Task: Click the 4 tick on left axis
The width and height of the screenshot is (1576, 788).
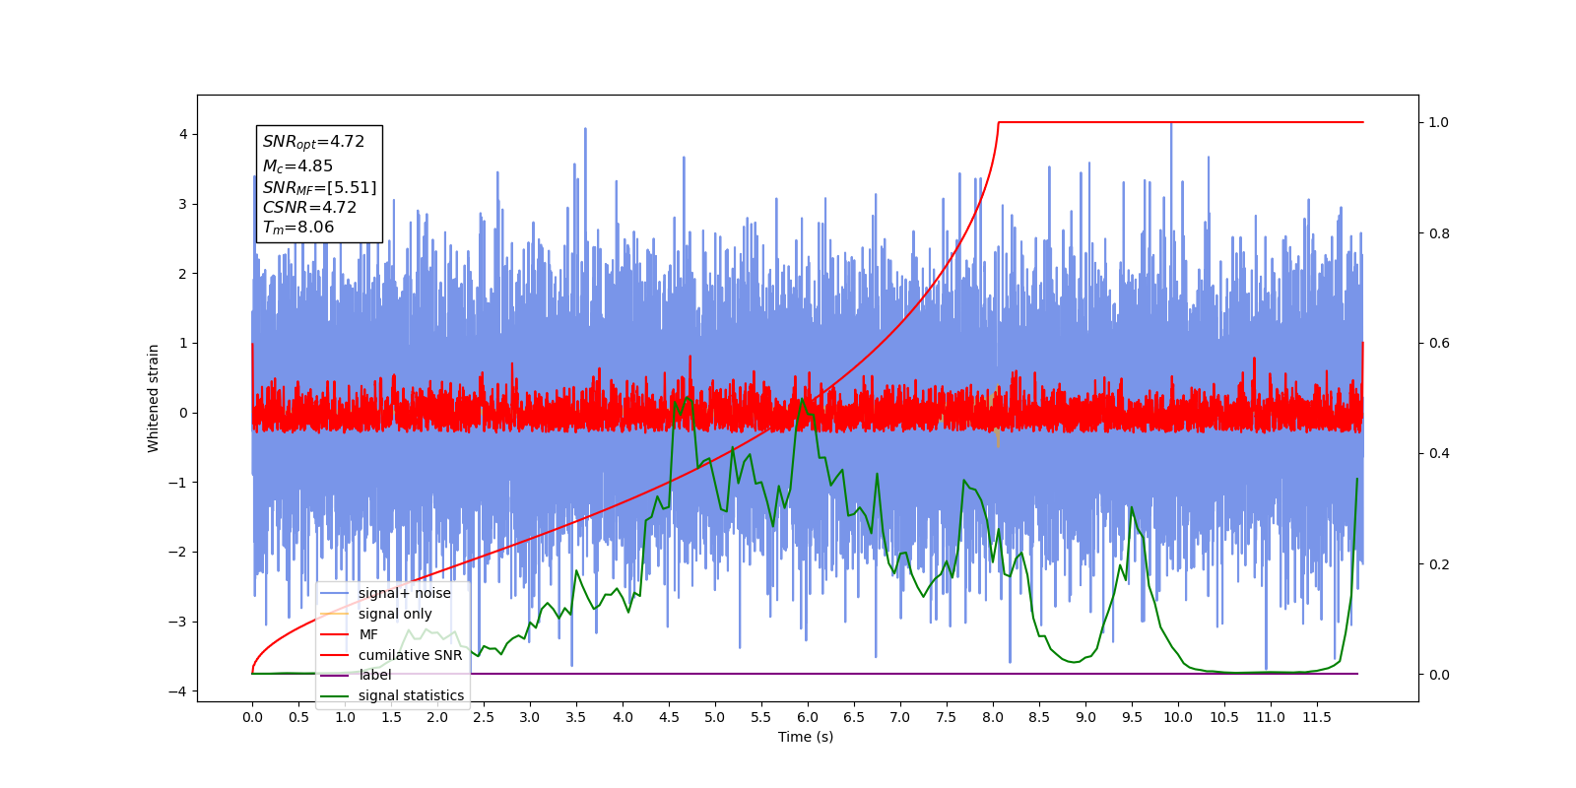Action: 183,134
